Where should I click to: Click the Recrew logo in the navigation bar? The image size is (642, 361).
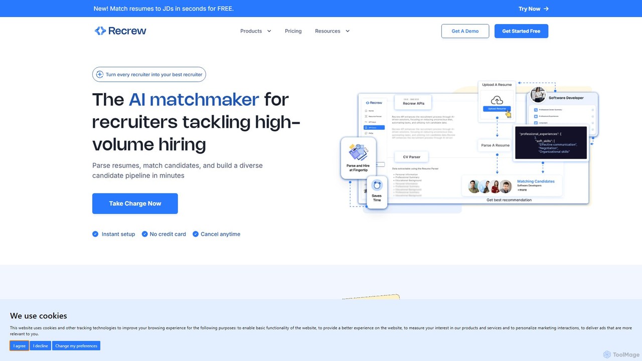click(x=120, y=31)
